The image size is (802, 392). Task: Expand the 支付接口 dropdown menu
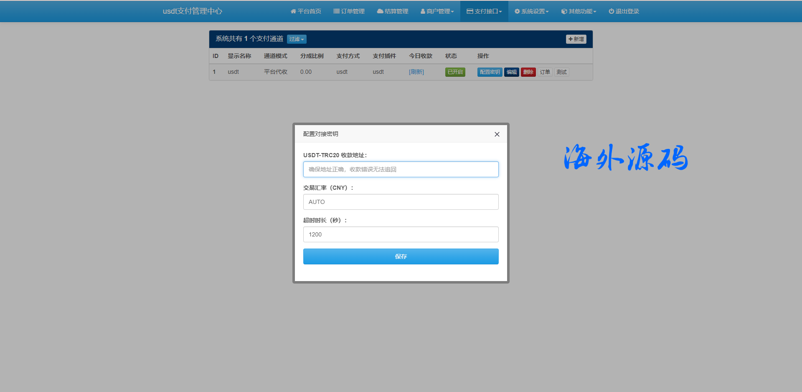tap(484, 11)
